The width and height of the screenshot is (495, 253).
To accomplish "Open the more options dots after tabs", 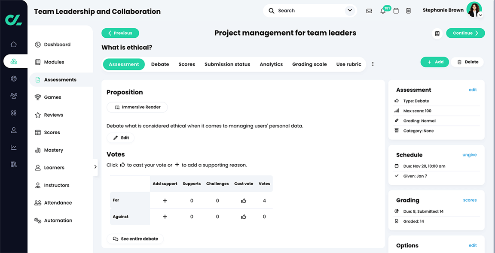I will pos(373,64).
